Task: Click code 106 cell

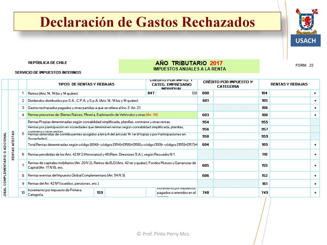Action: (264, 108)
